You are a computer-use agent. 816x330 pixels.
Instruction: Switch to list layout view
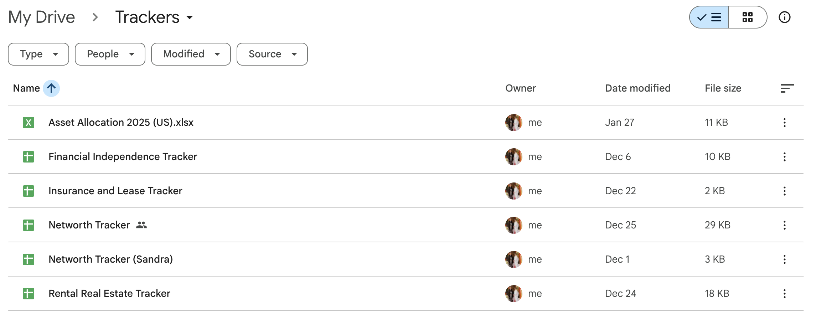(x=709, y=17)
